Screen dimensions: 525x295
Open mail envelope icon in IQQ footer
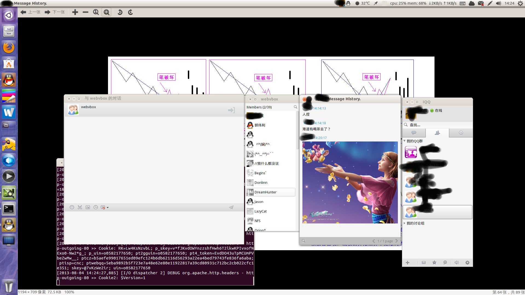tap(424, 262)
